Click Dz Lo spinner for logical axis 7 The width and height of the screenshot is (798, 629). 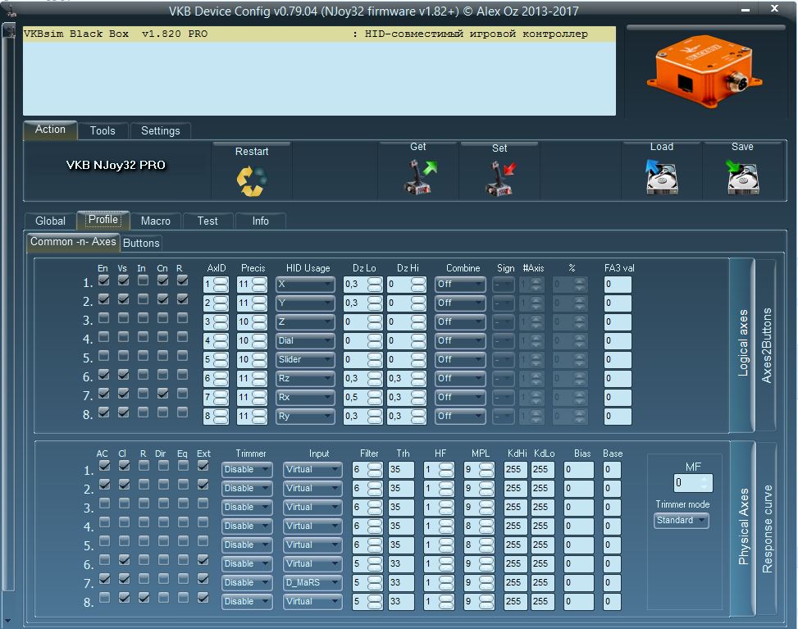click(x=375, y=398)
